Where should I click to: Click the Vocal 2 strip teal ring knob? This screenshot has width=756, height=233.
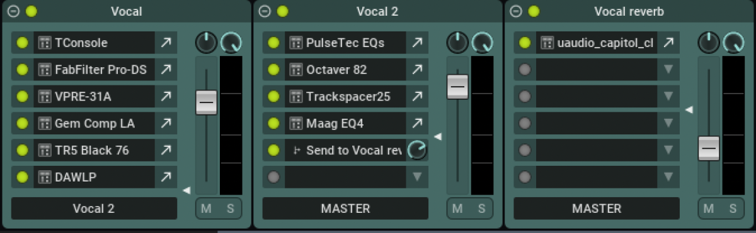click(483, 43)
